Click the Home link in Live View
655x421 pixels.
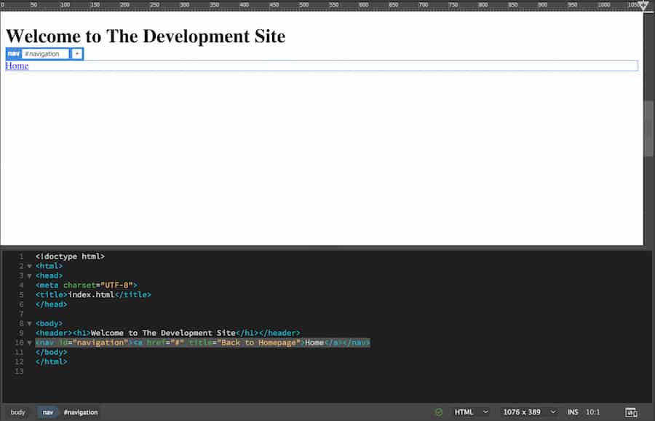click(16, 66)
